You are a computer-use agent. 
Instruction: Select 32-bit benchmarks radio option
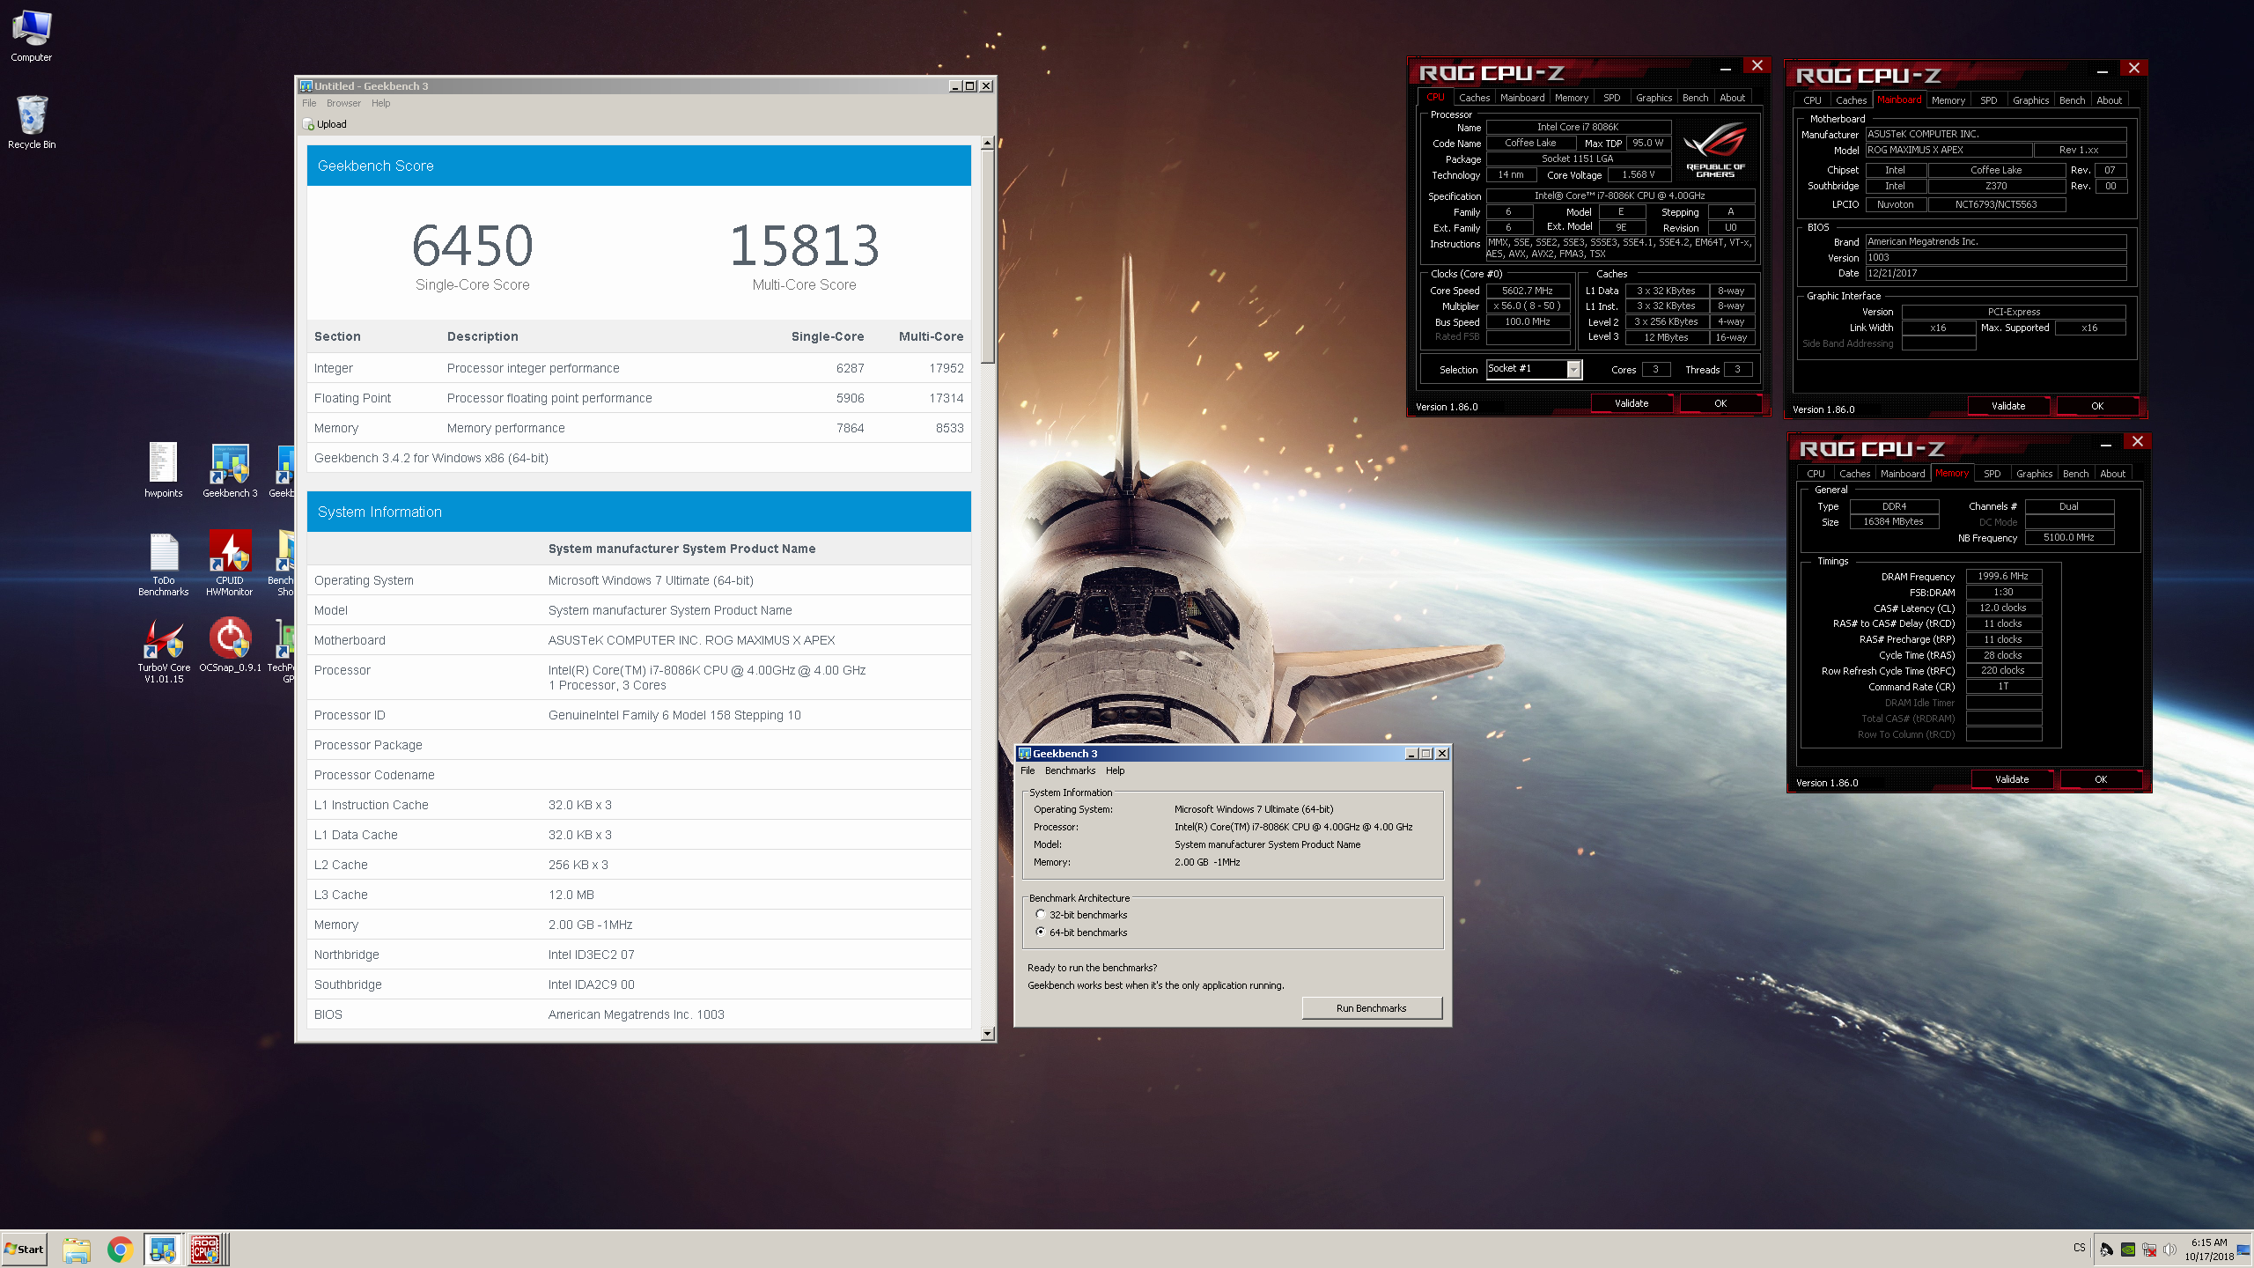[x=1041, y=915]
